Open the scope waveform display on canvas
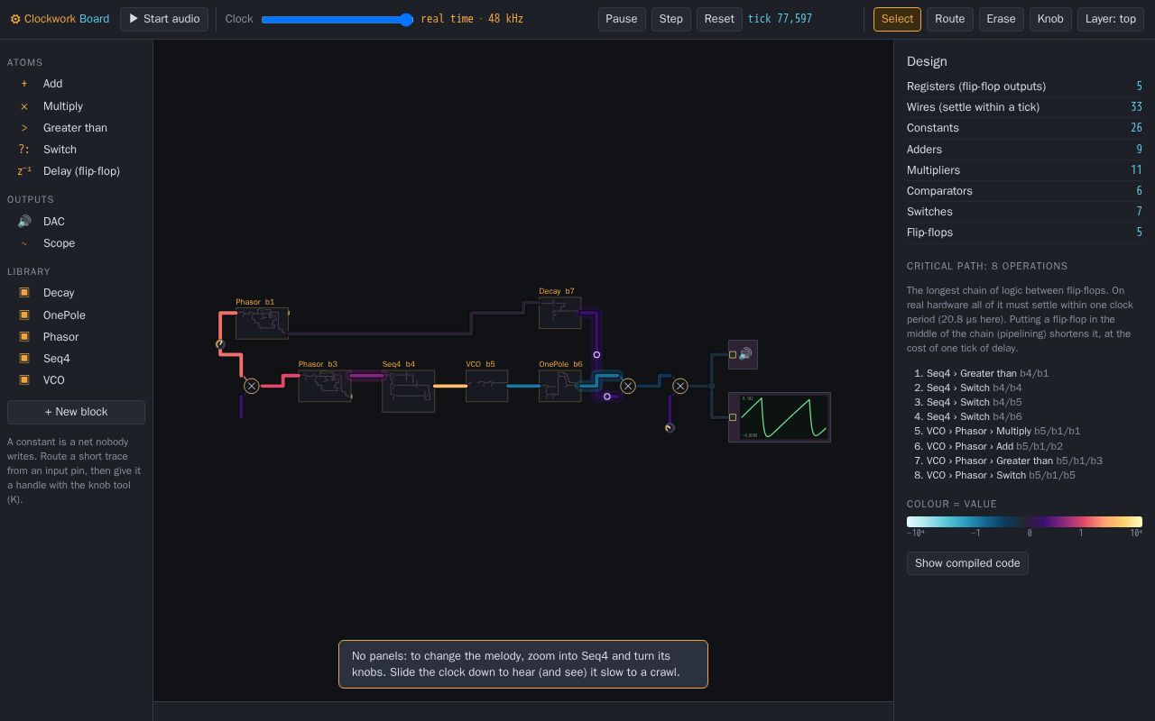This screenshot has width=1155, height=721. pyautogui.click(x=780, y=417)
